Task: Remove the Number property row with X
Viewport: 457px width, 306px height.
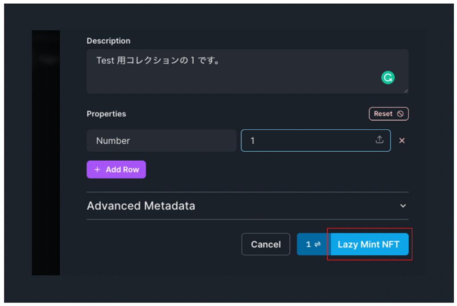Action: 402,141
